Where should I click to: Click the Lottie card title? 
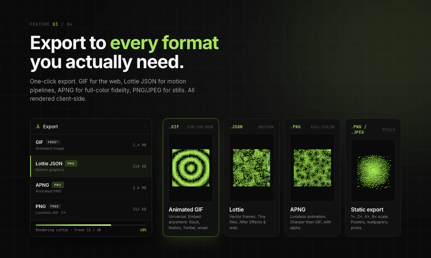(237, 209)
